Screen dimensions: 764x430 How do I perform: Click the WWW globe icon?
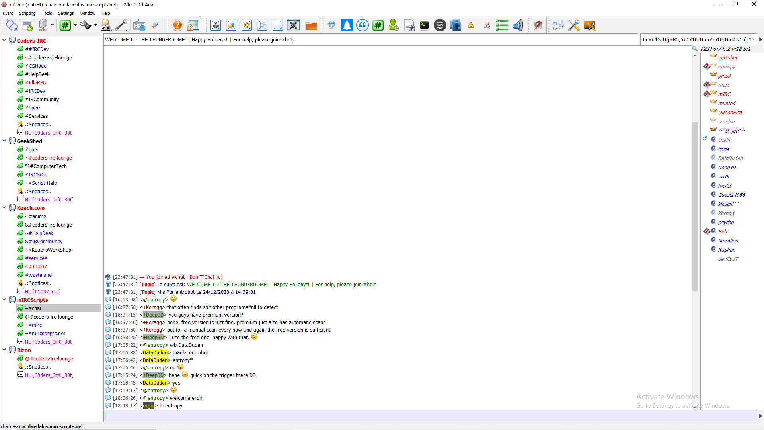point(440,25)
